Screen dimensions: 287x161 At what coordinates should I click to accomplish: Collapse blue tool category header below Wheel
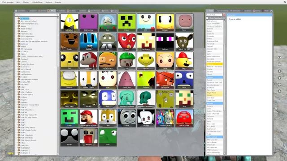coord(214,77)
